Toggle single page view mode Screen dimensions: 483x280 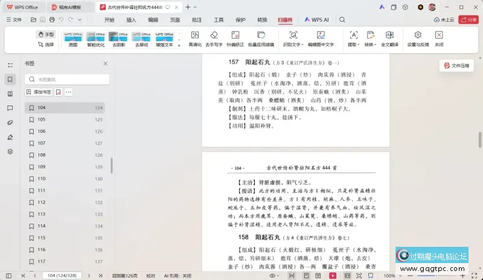[x=306, y=276]
